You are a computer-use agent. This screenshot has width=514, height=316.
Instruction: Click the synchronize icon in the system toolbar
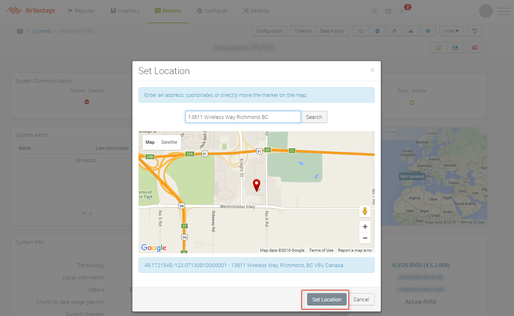pyautogui.click(x=361, y=31)
